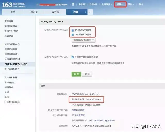Open the 收取最近30天邮件 dropdown
Image resolution: width=165 pixels, height=132 pixels.
click(x=84, y=40)
